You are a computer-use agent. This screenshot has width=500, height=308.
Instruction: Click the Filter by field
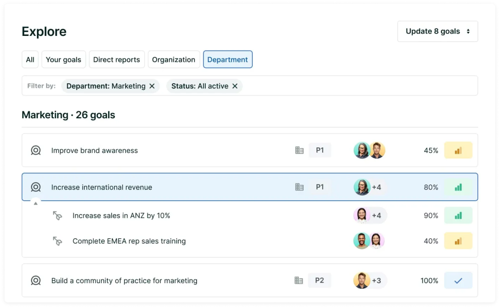click(250, 86)
